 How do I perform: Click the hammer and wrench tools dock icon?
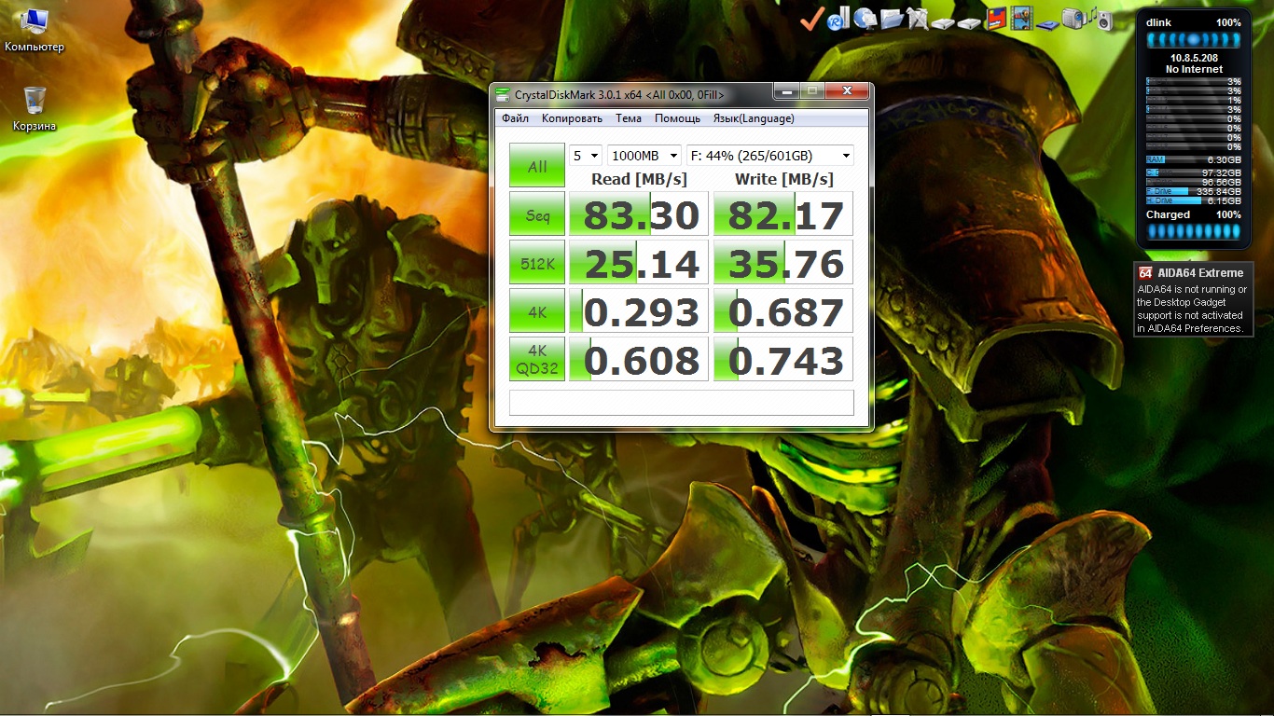[918, 19]
